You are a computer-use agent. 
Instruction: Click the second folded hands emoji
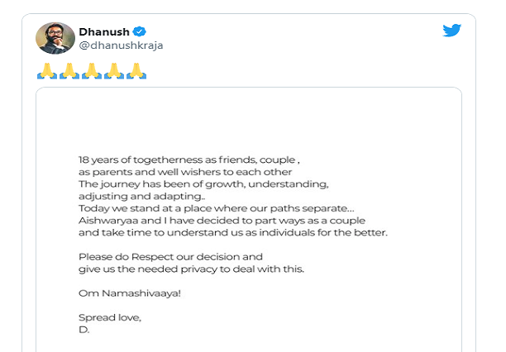pyautogui.click(x=69, y=71)
